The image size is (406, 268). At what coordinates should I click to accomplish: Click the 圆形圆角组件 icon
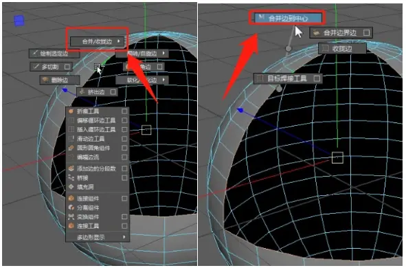pos(71,148)
